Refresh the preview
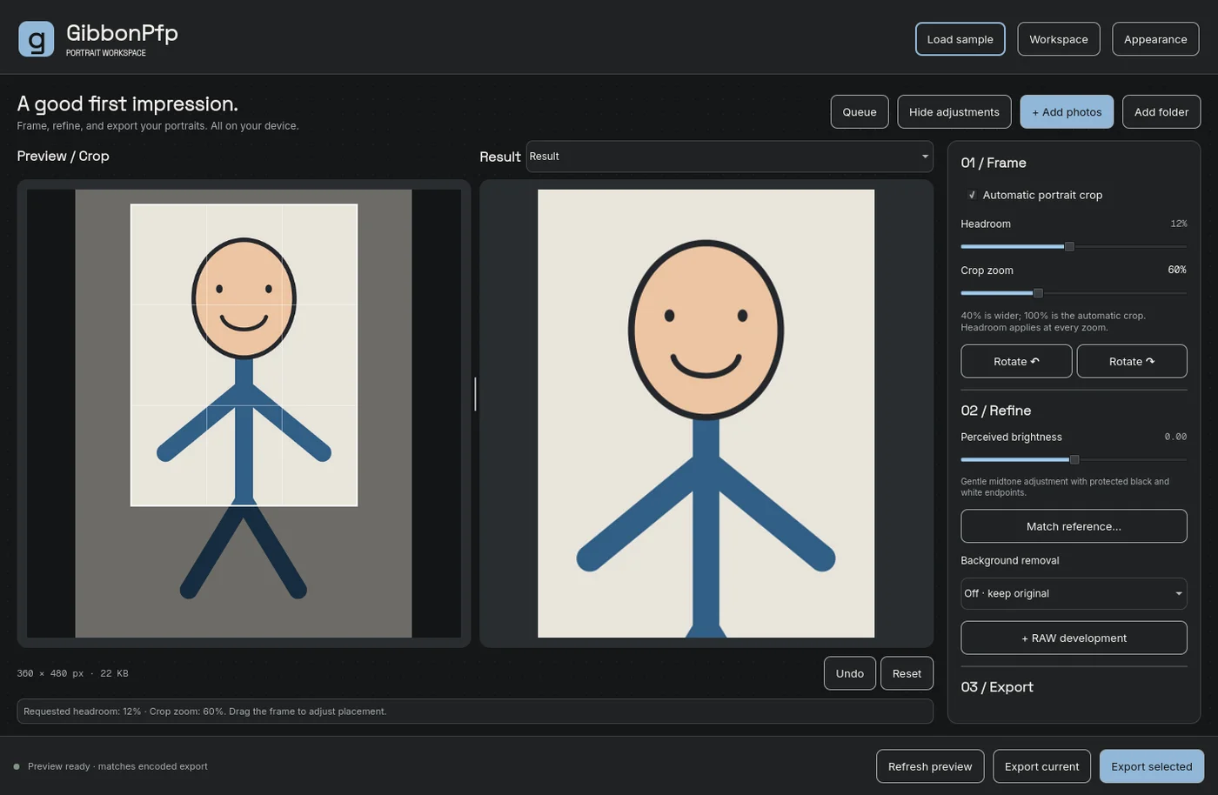Viewport: 1218px width, 795px height. (x=930, y=766)
